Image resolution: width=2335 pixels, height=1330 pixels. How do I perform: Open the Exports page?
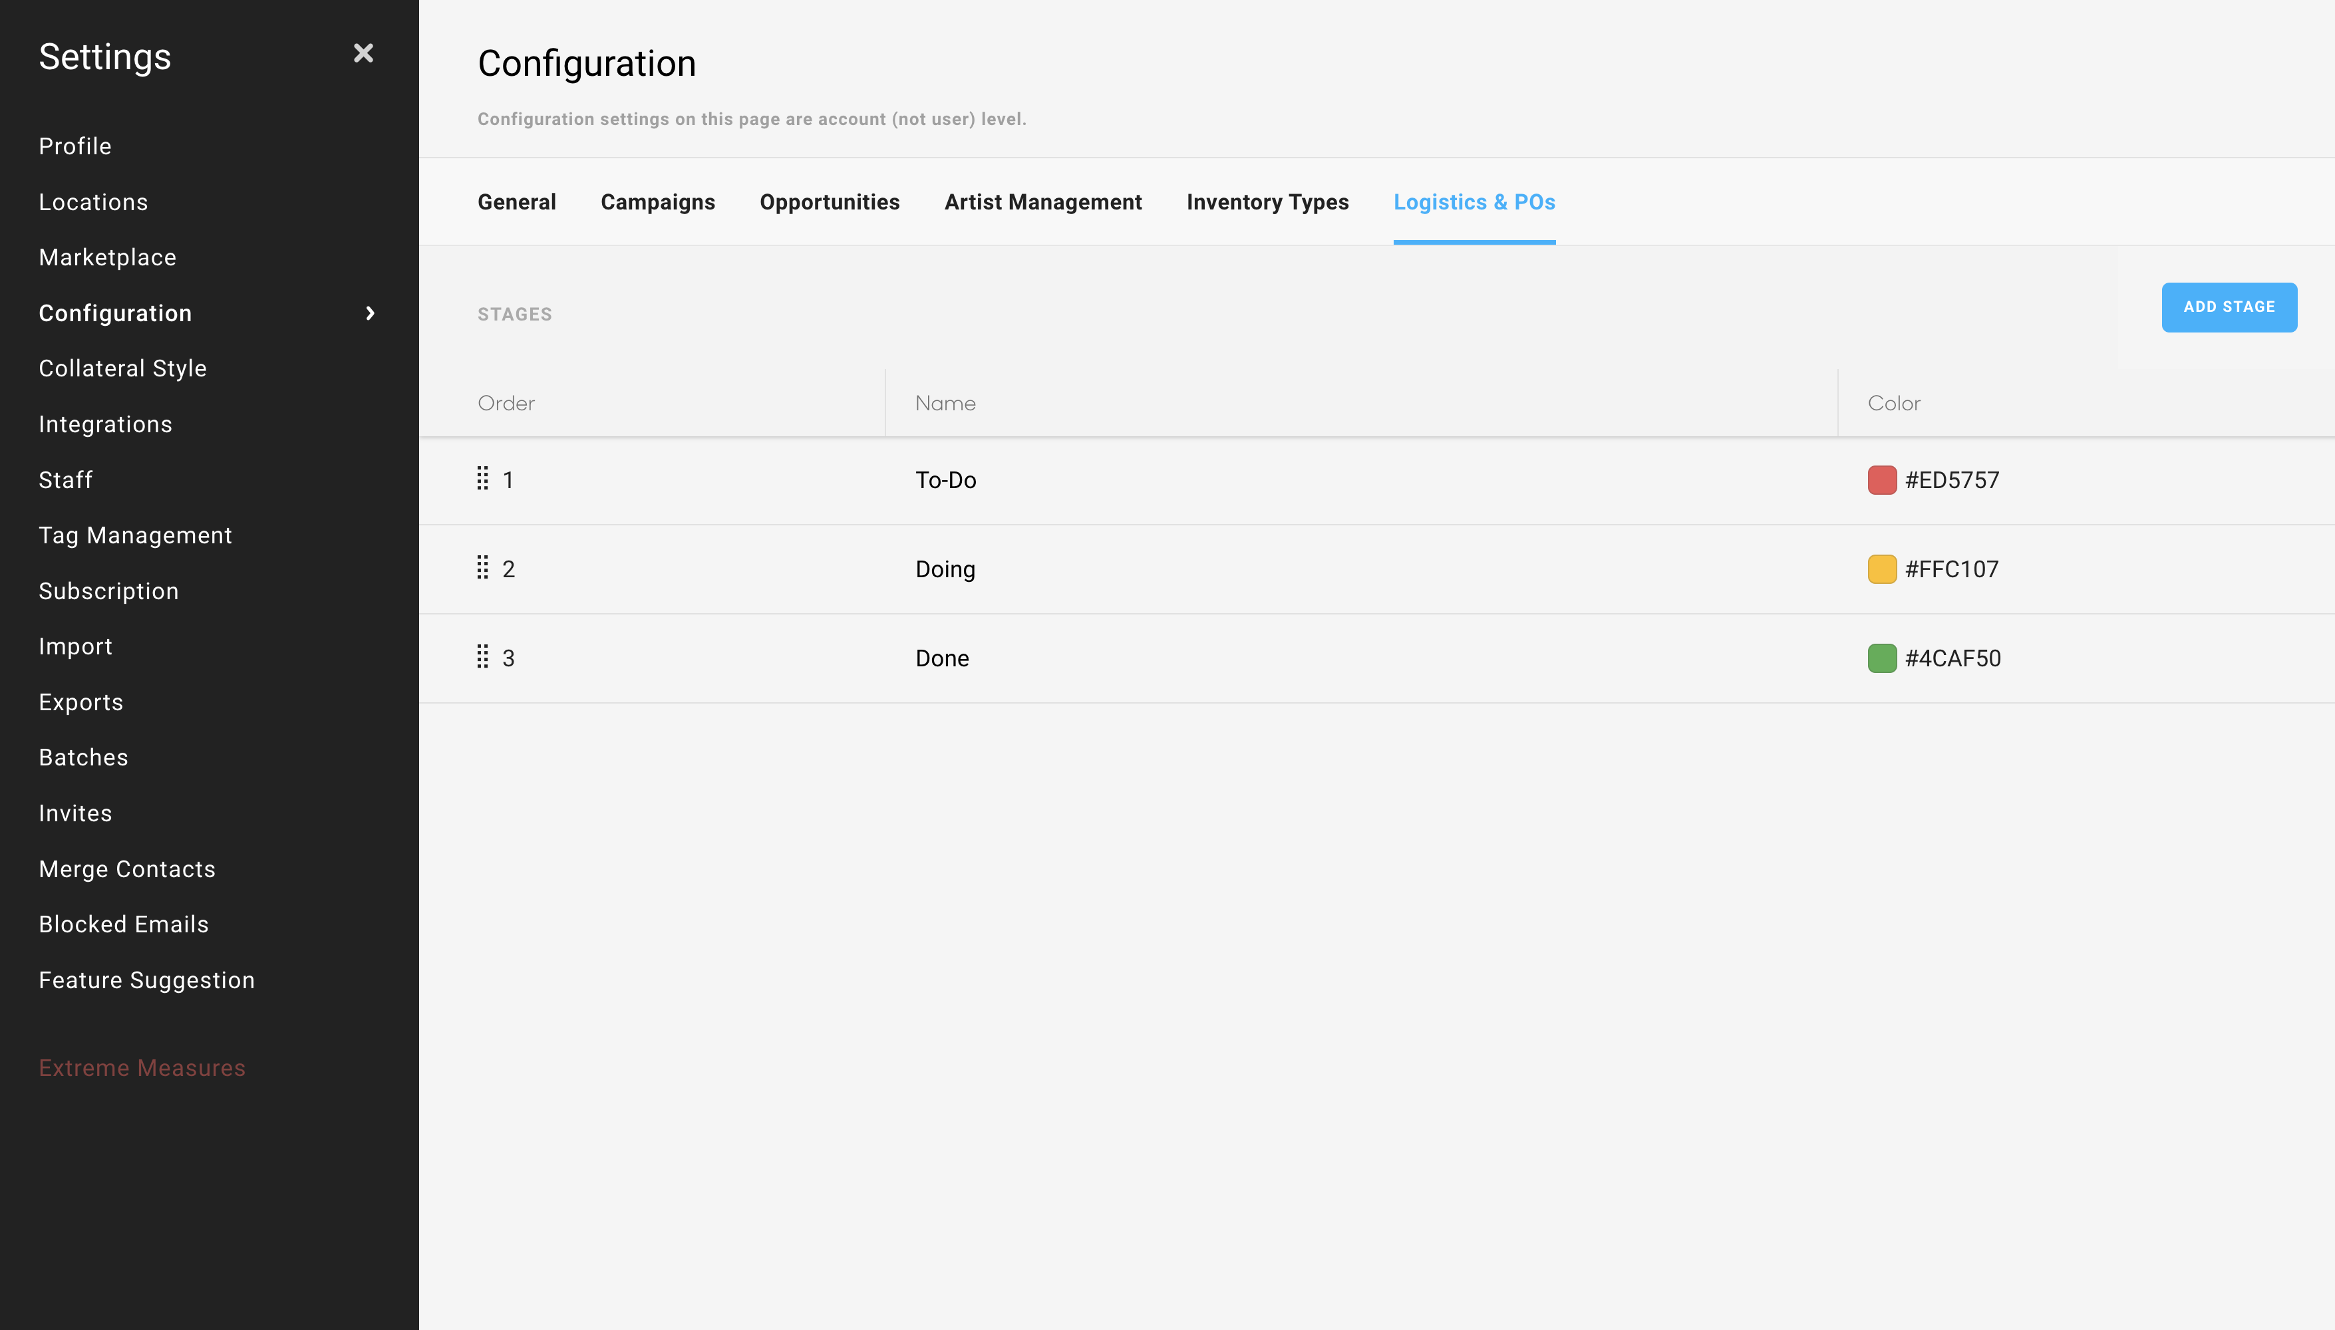click(x=81, y=702)
